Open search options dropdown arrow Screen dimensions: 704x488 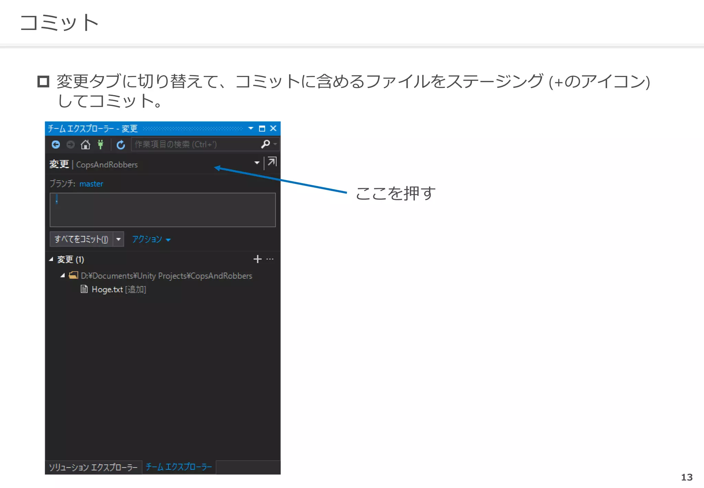tap(275, 144)
